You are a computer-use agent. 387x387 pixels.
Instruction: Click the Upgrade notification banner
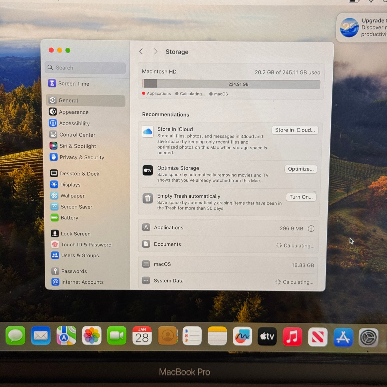click(x=362, y=28)
